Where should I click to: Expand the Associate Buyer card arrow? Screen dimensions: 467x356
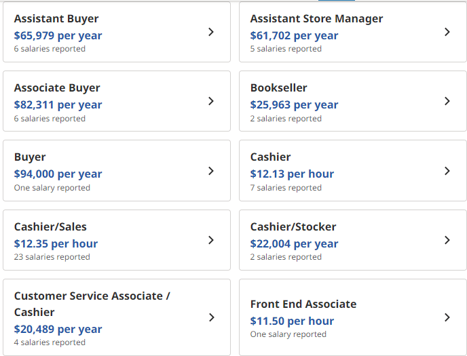(x=211, y=101)
